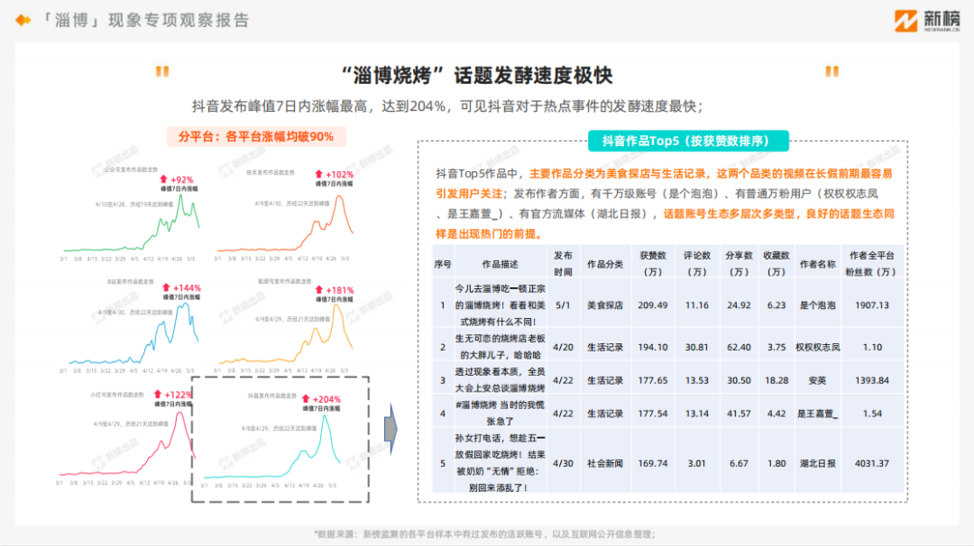This screenshot has height=546, width=974.
Task: Click the 美食探店 category cell
Action: click(x=605, y=305)
